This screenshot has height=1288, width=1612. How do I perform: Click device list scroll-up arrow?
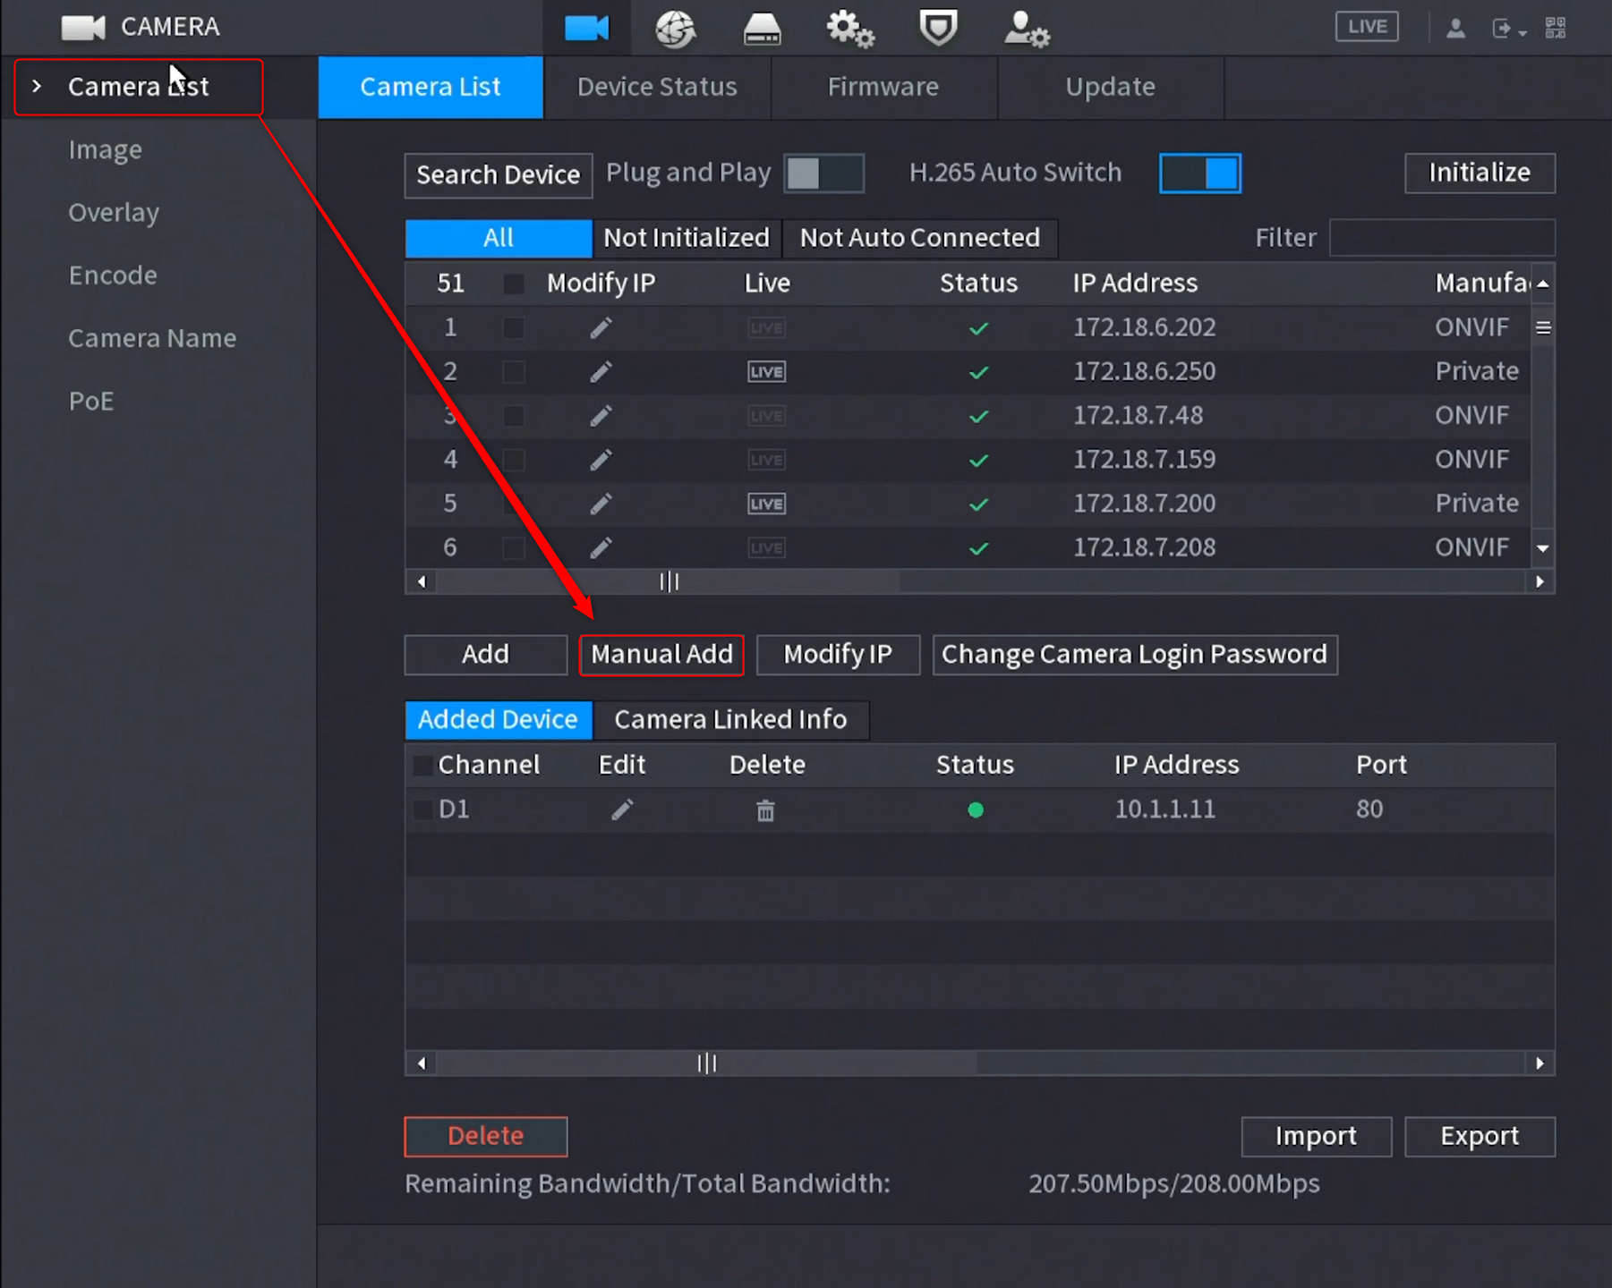point(1543,284)
